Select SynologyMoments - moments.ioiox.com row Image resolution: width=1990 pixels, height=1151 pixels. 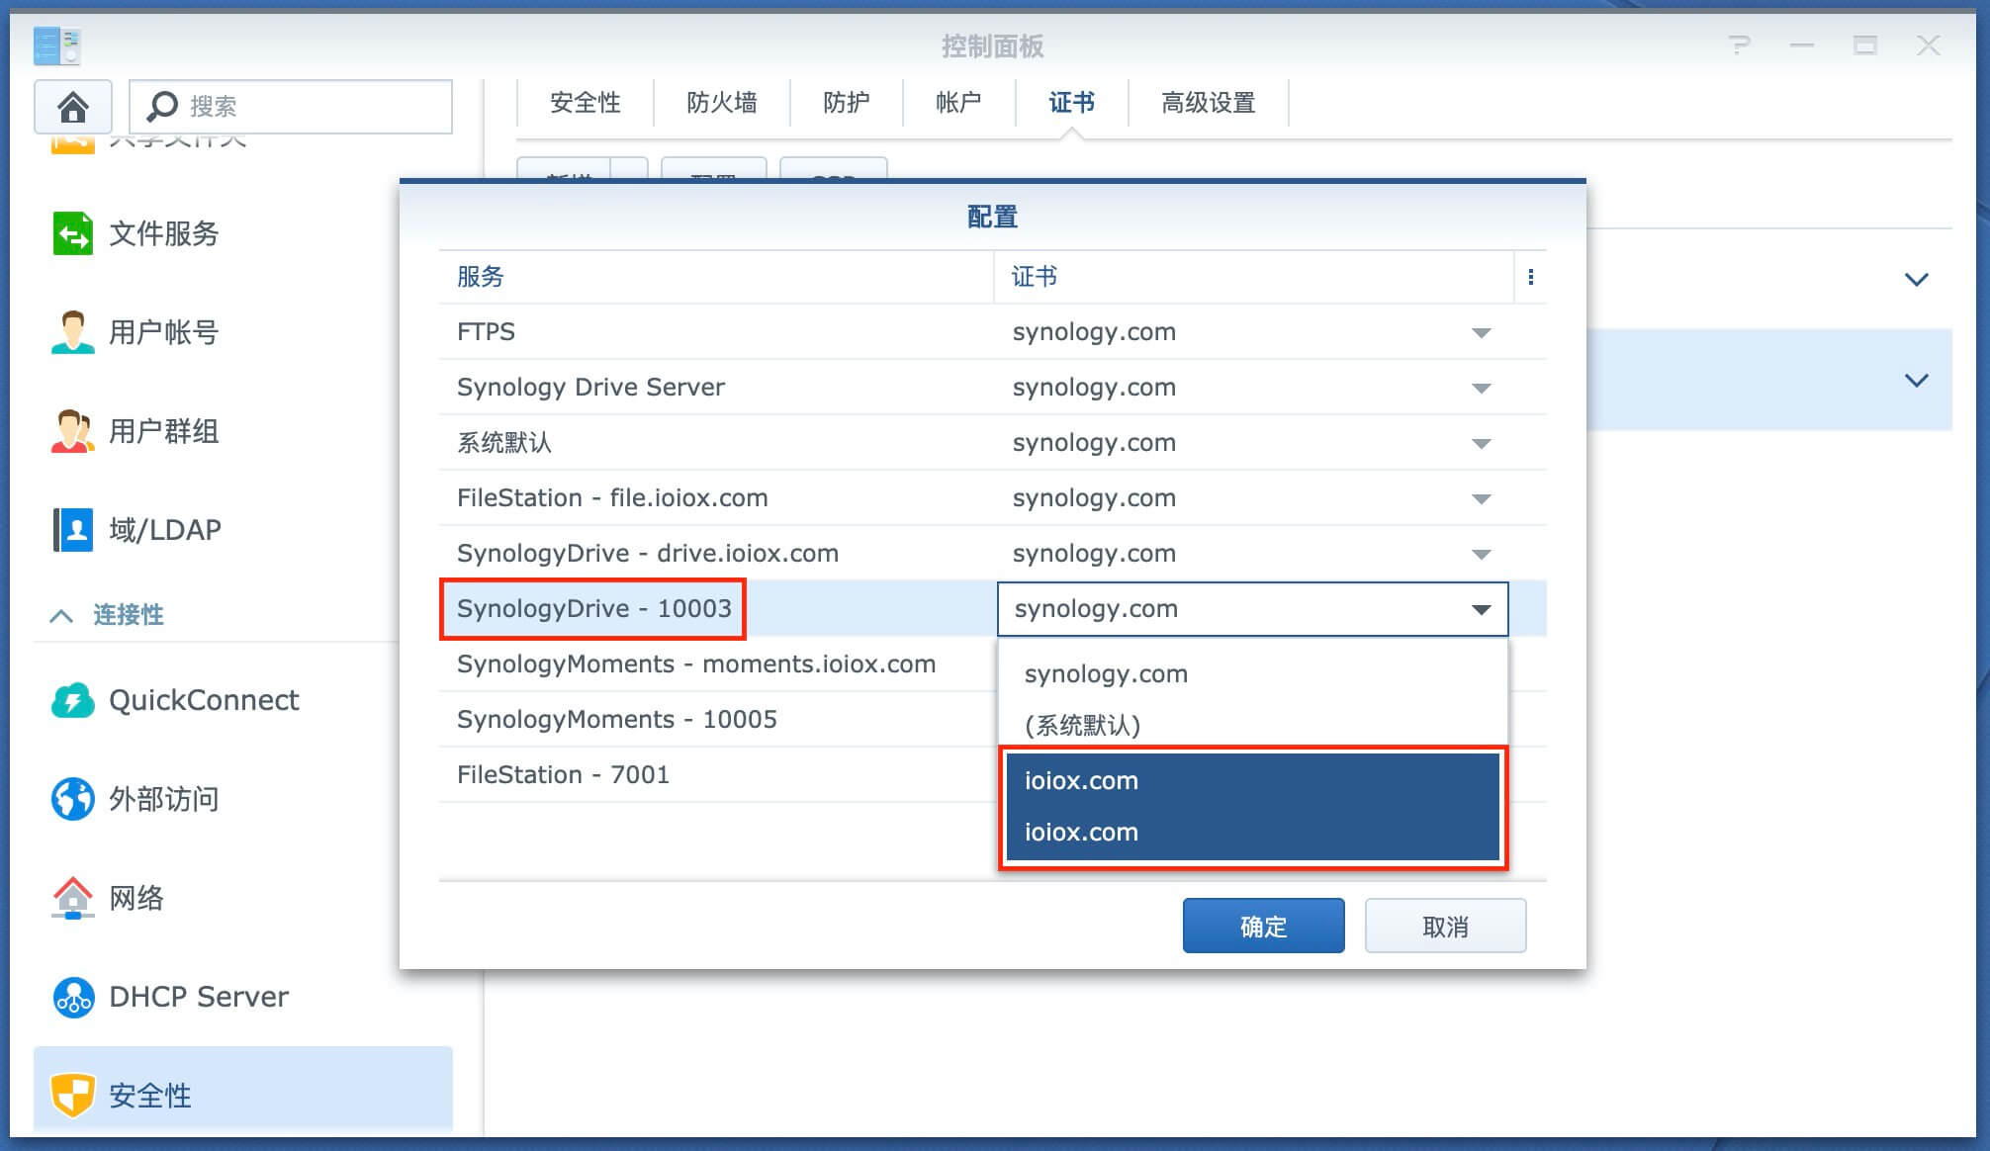click(719, 664)
